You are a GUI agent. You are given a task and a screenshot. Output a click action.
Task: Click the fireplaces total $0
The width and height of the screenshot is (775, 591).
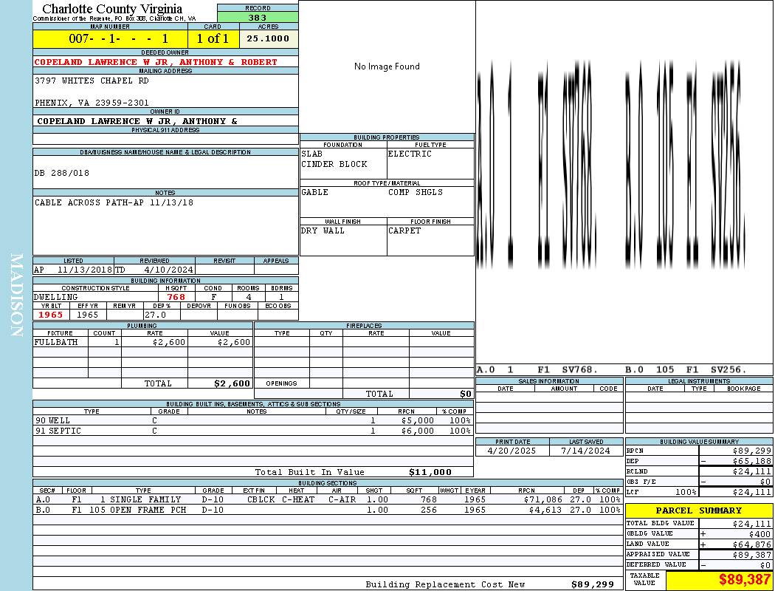[x=466, y=394]
